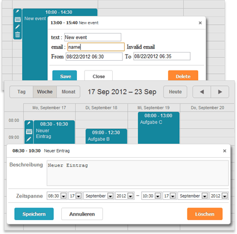Click lower pencil icon beside Neuer Eintrag event
Image resolution: width=237 pixels, height=234 pixels.
[29, 139]
